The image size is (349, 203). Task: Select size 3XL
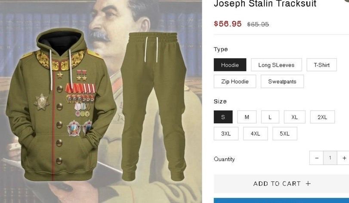(226, 134)
